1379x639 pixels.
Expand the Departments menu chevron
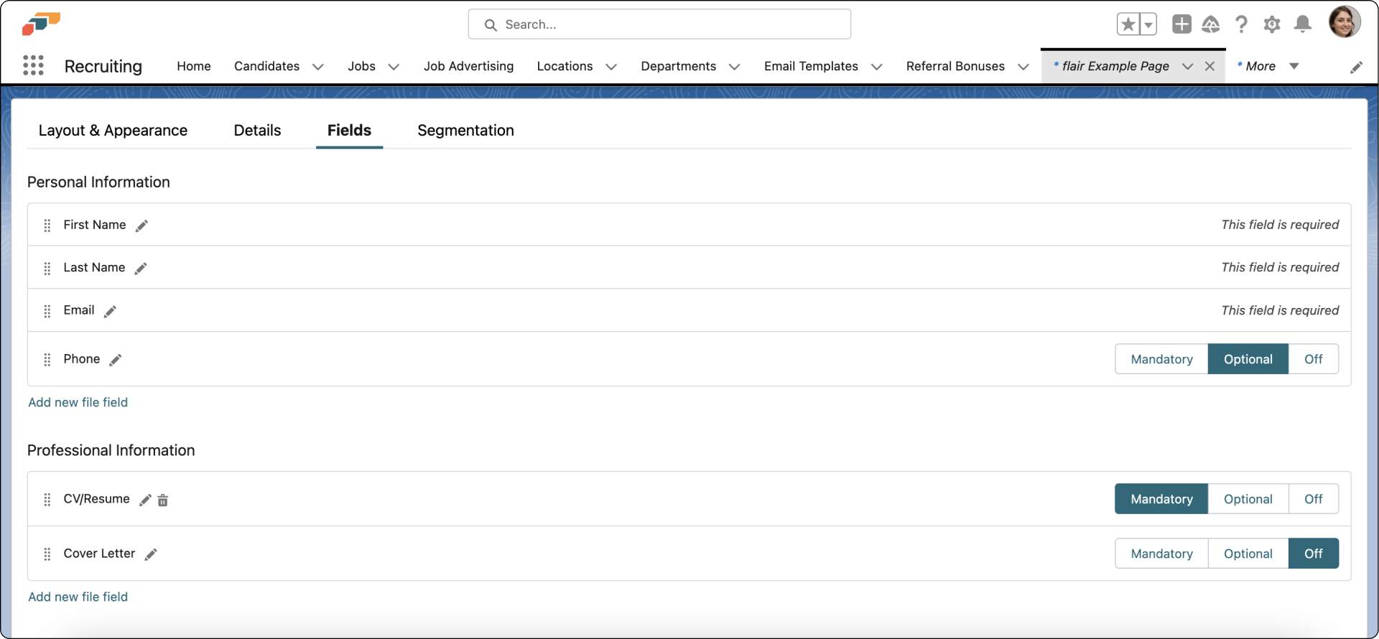coord(734,67)
